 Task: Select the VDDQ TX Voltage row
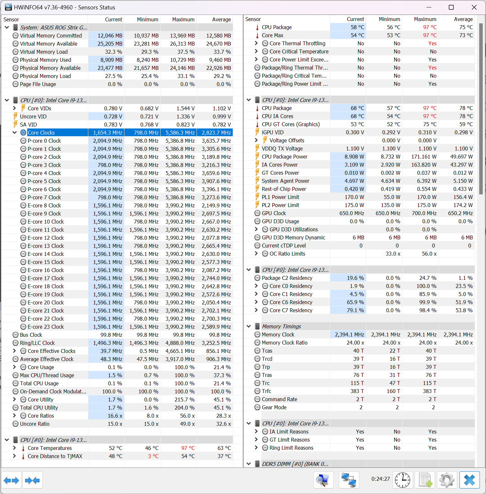tap(359, 148)
